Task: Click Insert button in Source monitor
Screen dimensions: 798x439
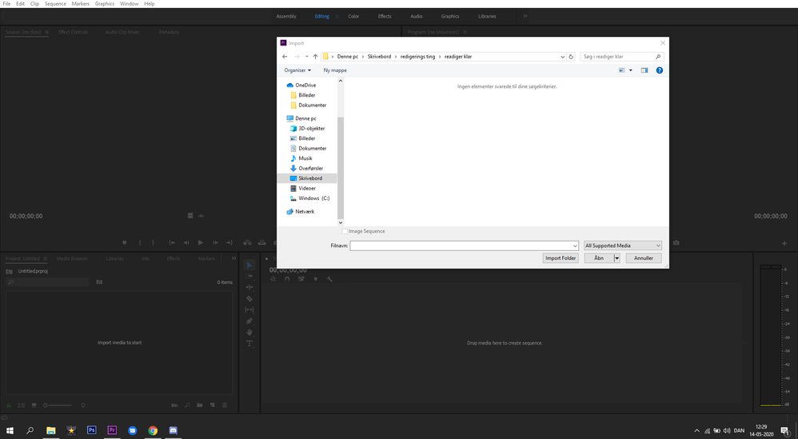Action: coord(247,242)
